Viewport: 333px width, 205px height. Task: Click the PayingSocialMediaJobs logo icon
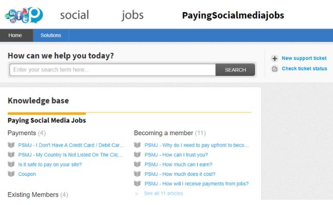(24, 15)
